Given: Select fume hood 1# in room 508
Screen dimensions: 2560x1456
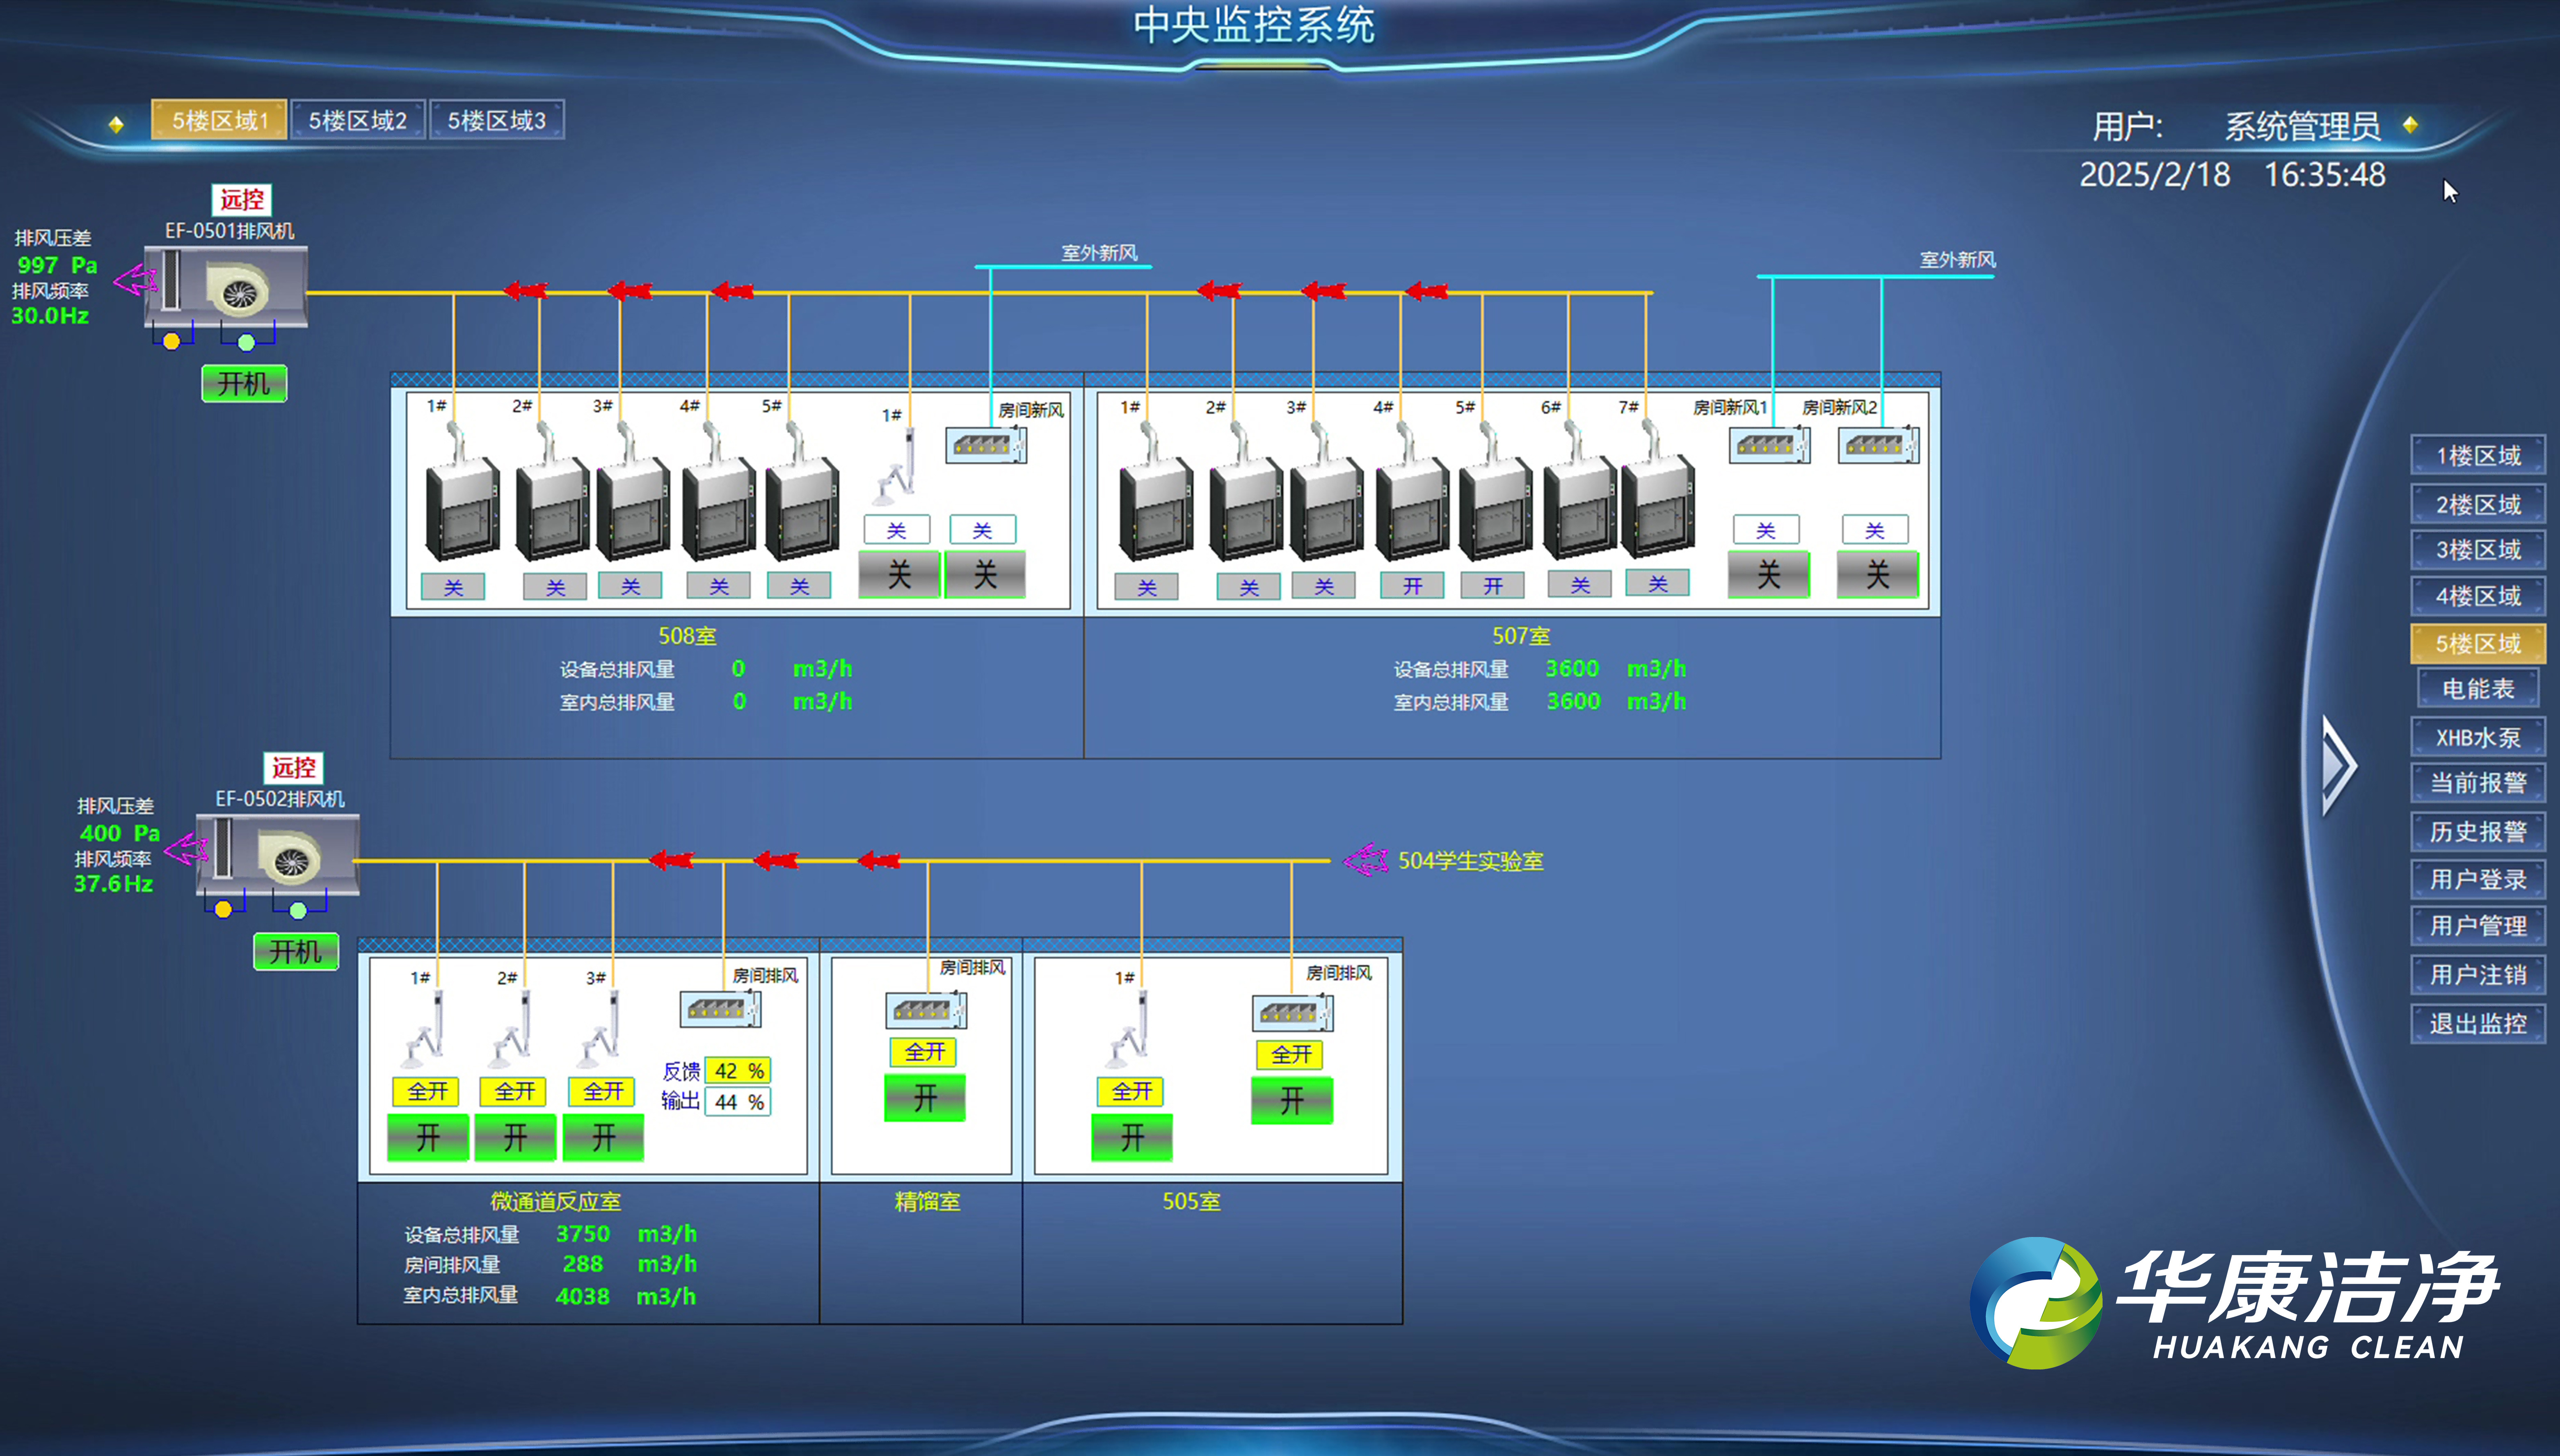Looking at the screenshot, I should [x=461, y=493].
